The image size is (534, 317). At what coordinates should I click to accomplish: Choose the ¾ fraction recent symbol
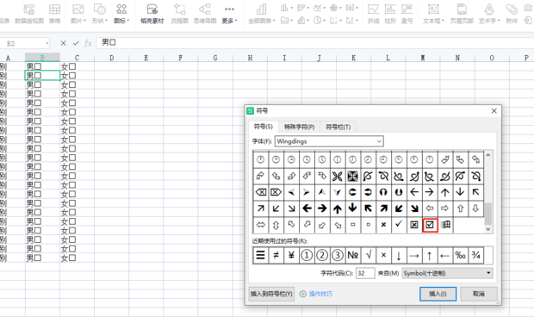coord(475,255)
